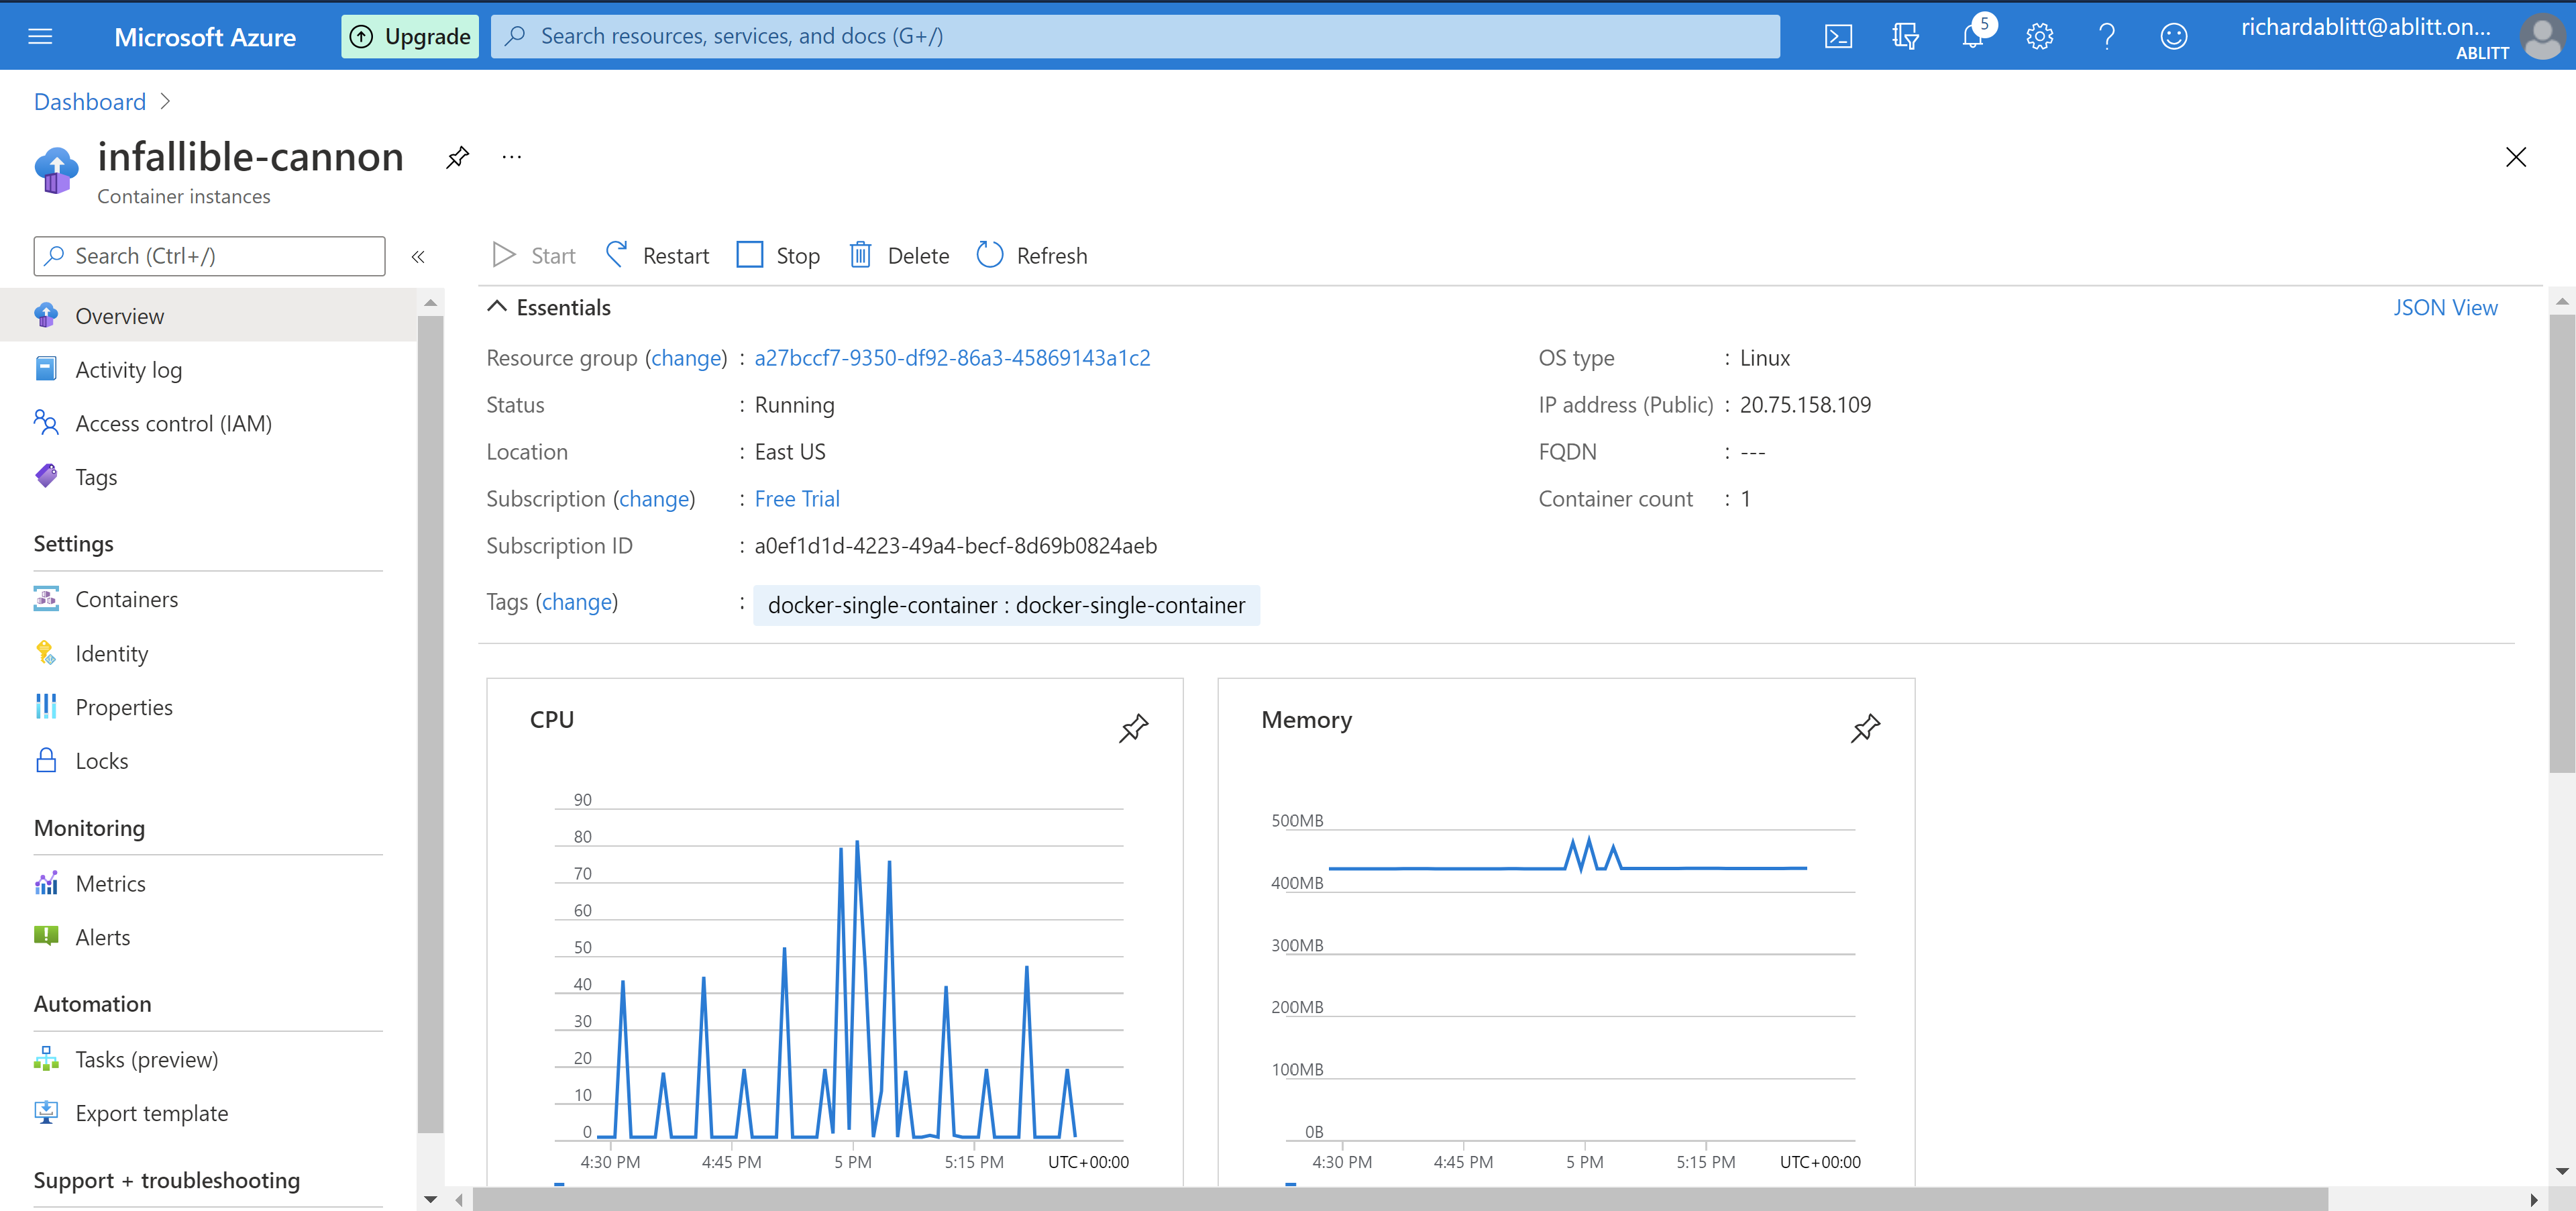The height and width of the screenshot is (1211, 2576).
Task: Open the hamburger portal menu
Action: coord(40,36)
